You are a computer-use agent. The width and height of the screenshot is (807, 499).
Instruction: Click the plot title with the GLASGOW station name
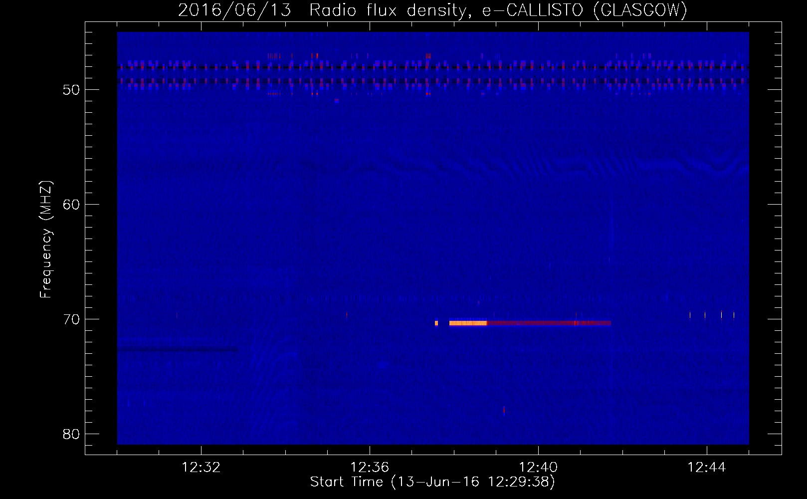432,10
